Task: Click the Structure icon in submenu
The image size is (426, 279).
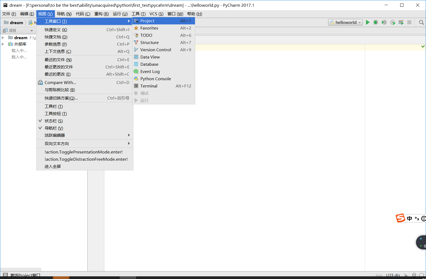Action: tap(136, 42)
